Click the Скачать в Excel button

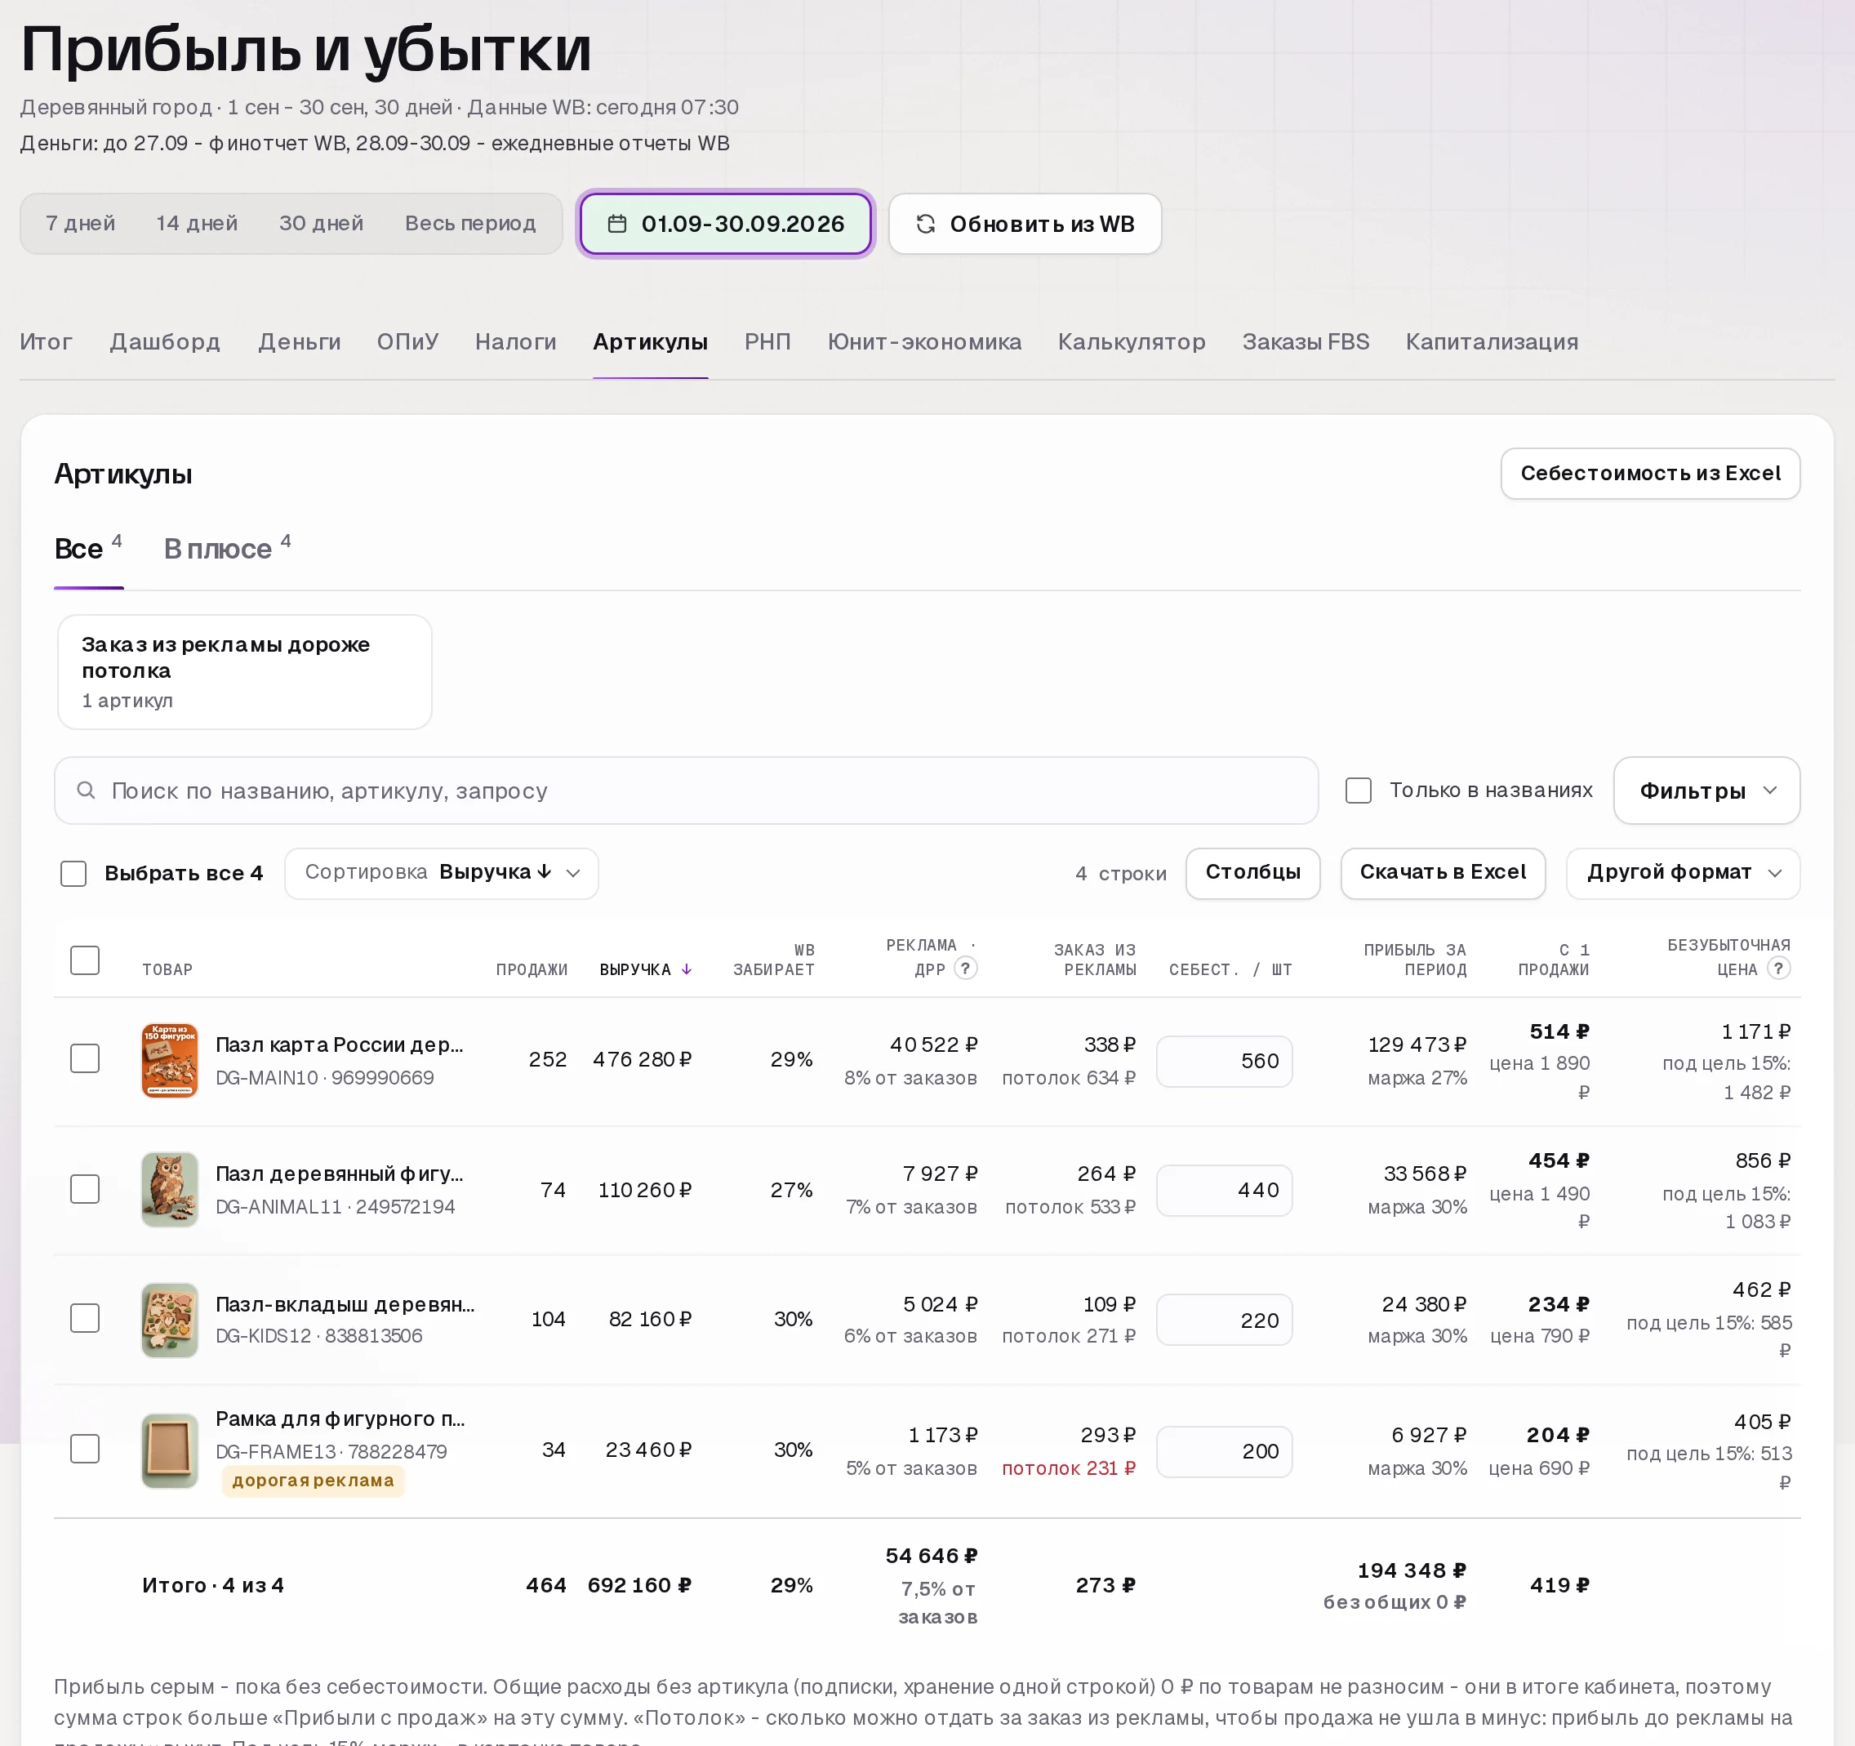pyautogui.click(x=1443, y=874)
